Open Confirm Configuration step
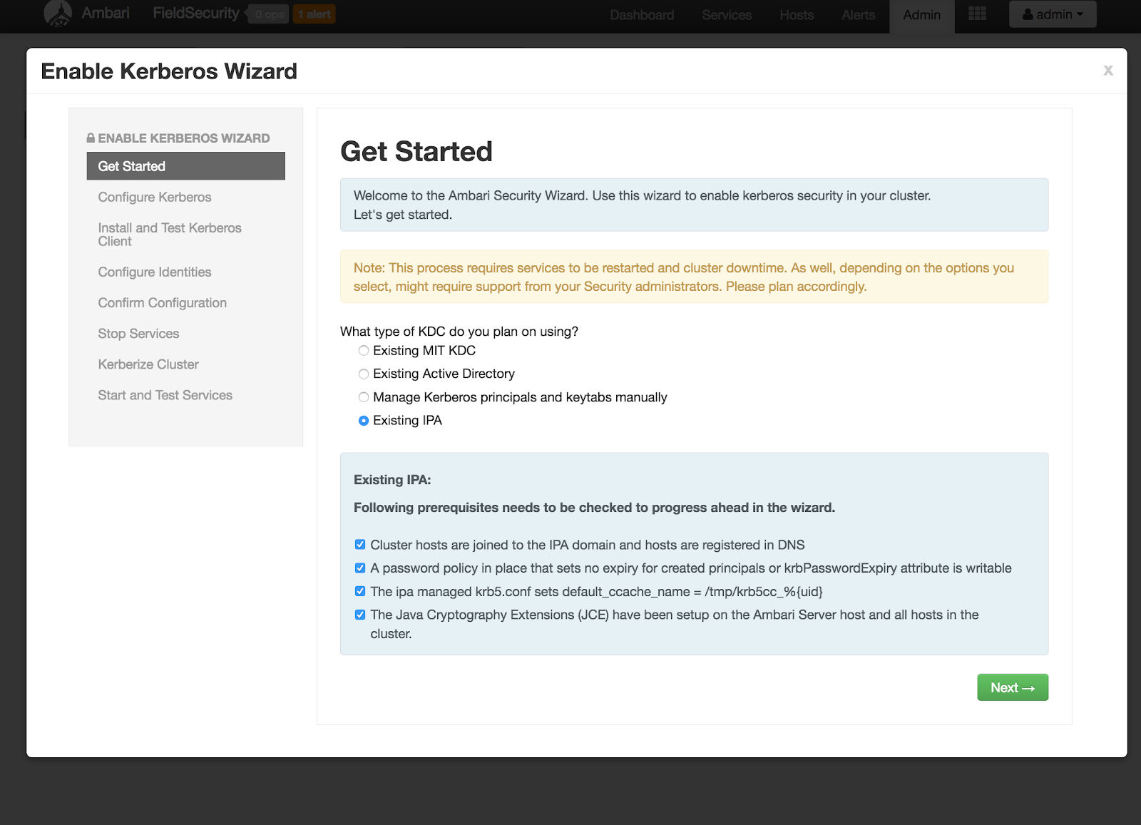This screenshot has width=1141, height=825. pyautogui.click(x=163, y=303)
